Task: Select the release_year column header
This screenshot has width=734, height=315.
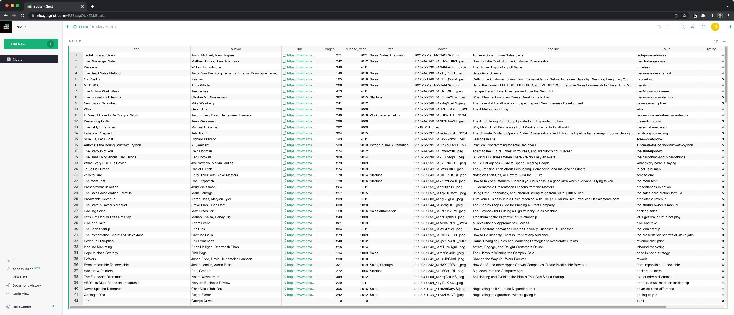Action: click(x=356, y=49)
